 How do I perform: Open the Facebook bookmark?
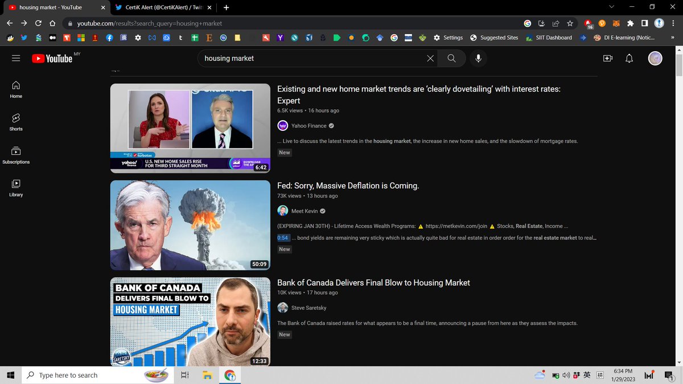click(109, 38)
